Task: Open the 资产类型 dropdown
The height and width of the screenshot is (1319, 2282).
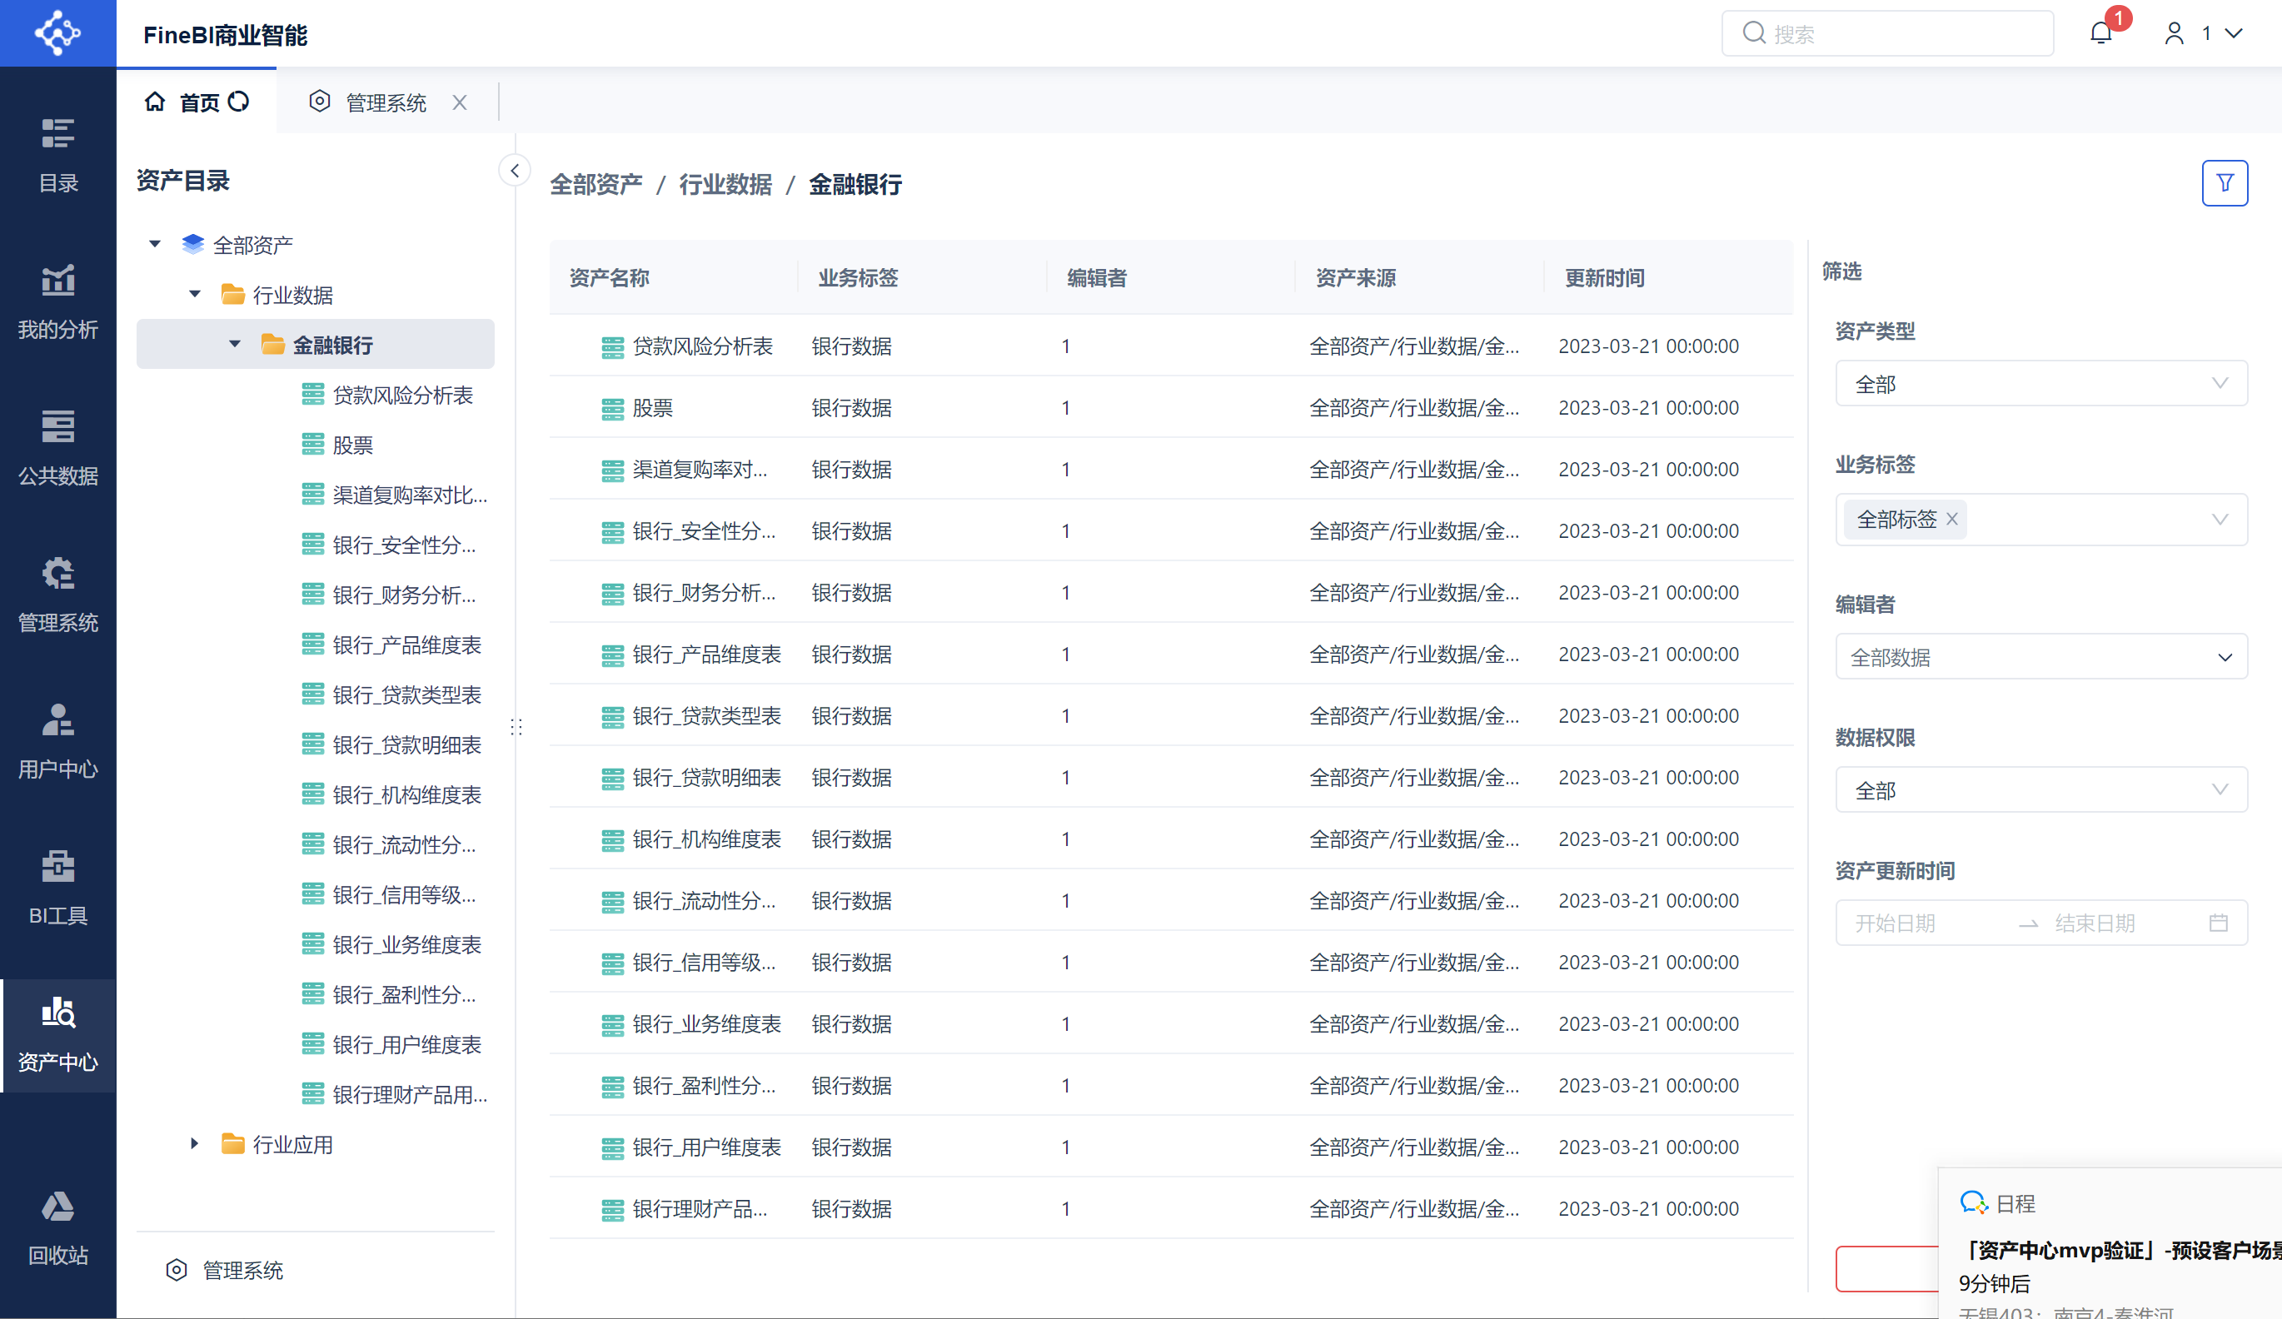Action: tap(2040, 384)
